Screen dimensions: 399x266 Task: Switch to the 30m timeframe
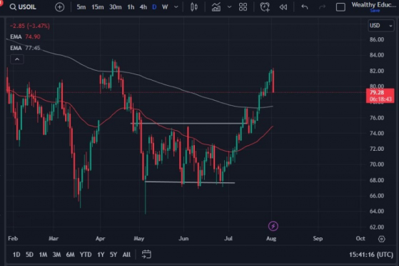pos(115,7)
